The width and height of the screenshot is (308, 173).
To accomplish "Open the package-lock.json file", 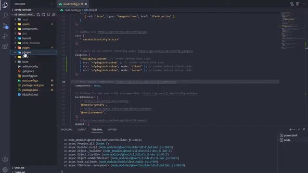I will coord(33,86).
